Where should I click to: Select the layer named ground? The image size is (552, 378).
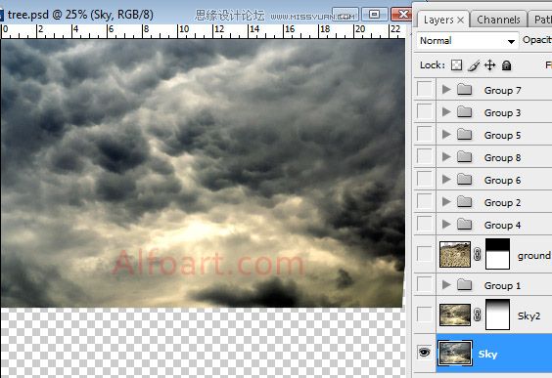click(x=534, y=255)
